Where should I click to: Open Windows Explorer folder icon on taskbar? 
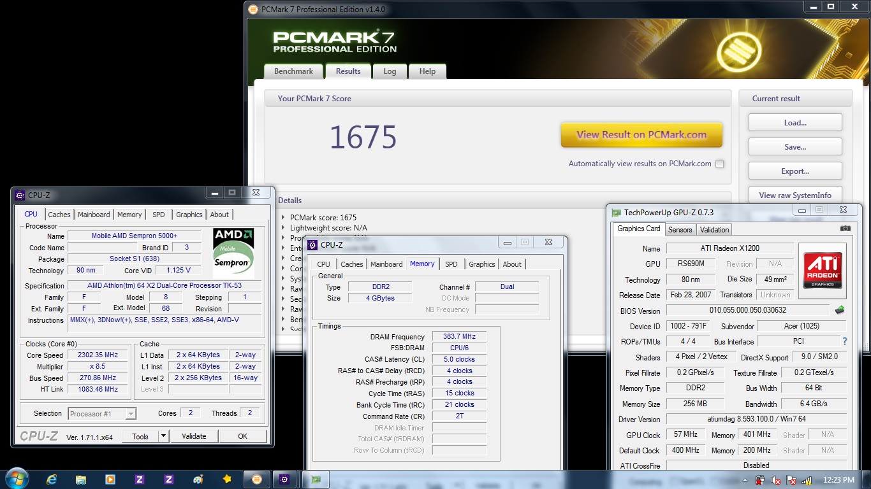point(81,479)
